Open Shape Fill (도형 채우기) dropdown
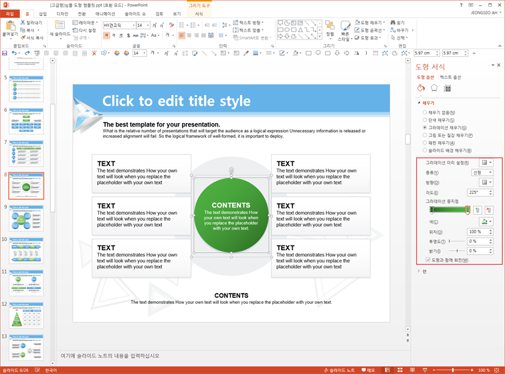 click(x=370, y=23)
